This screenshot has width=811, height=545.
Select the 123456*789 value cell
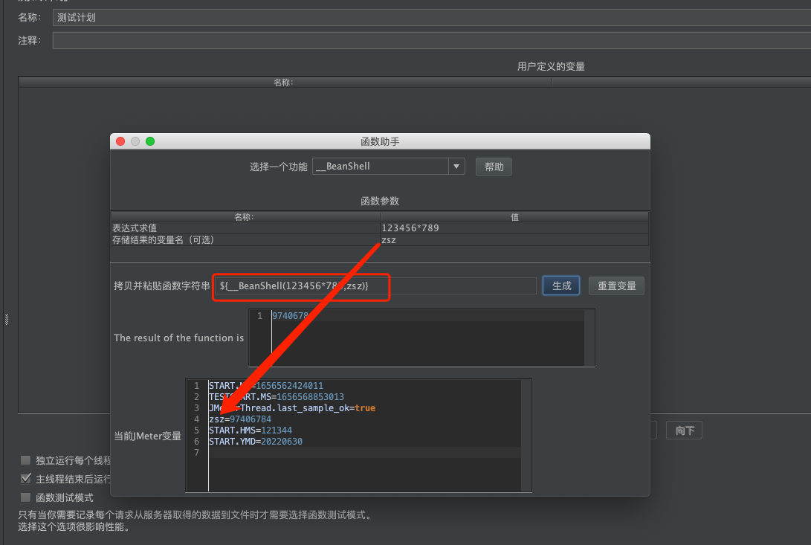[514, 228]
